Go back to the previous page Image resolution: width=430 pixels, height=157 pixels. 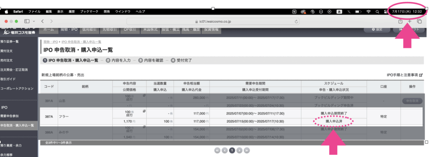(42, 21)
